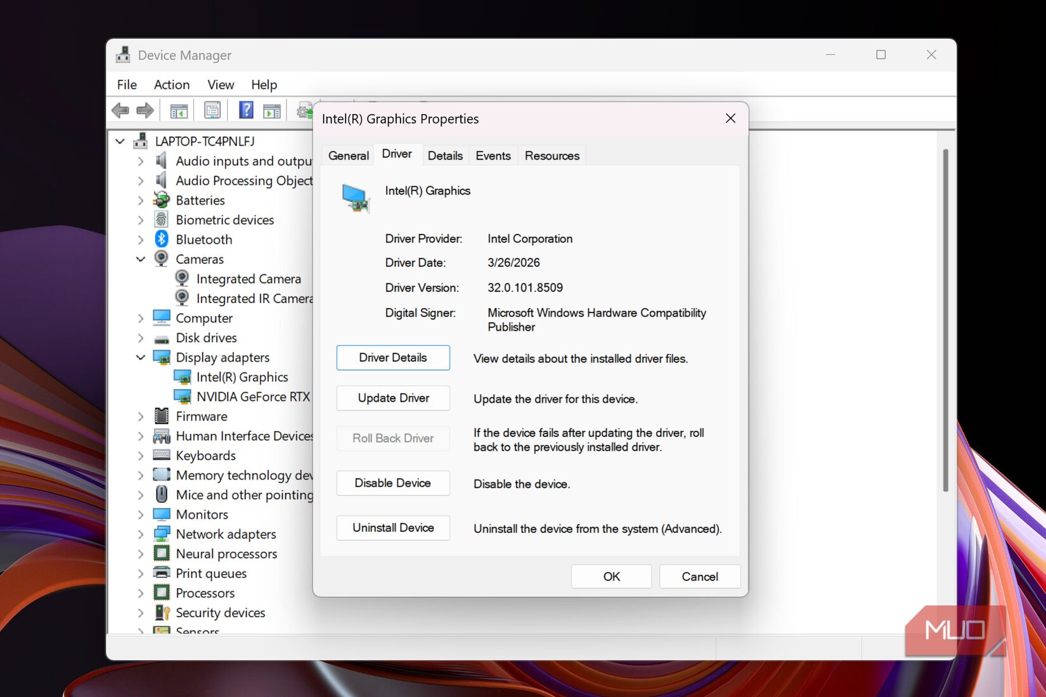Open the Action menu

click(x=172, y=84)
